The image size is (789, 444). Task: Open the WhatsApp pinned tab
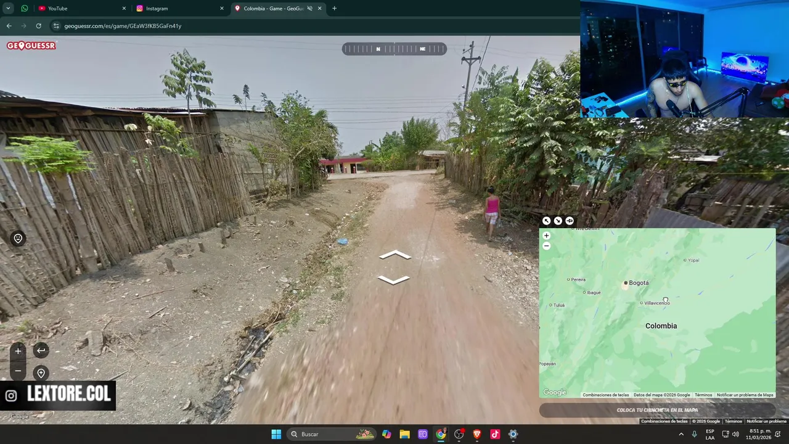click(25, 9)
